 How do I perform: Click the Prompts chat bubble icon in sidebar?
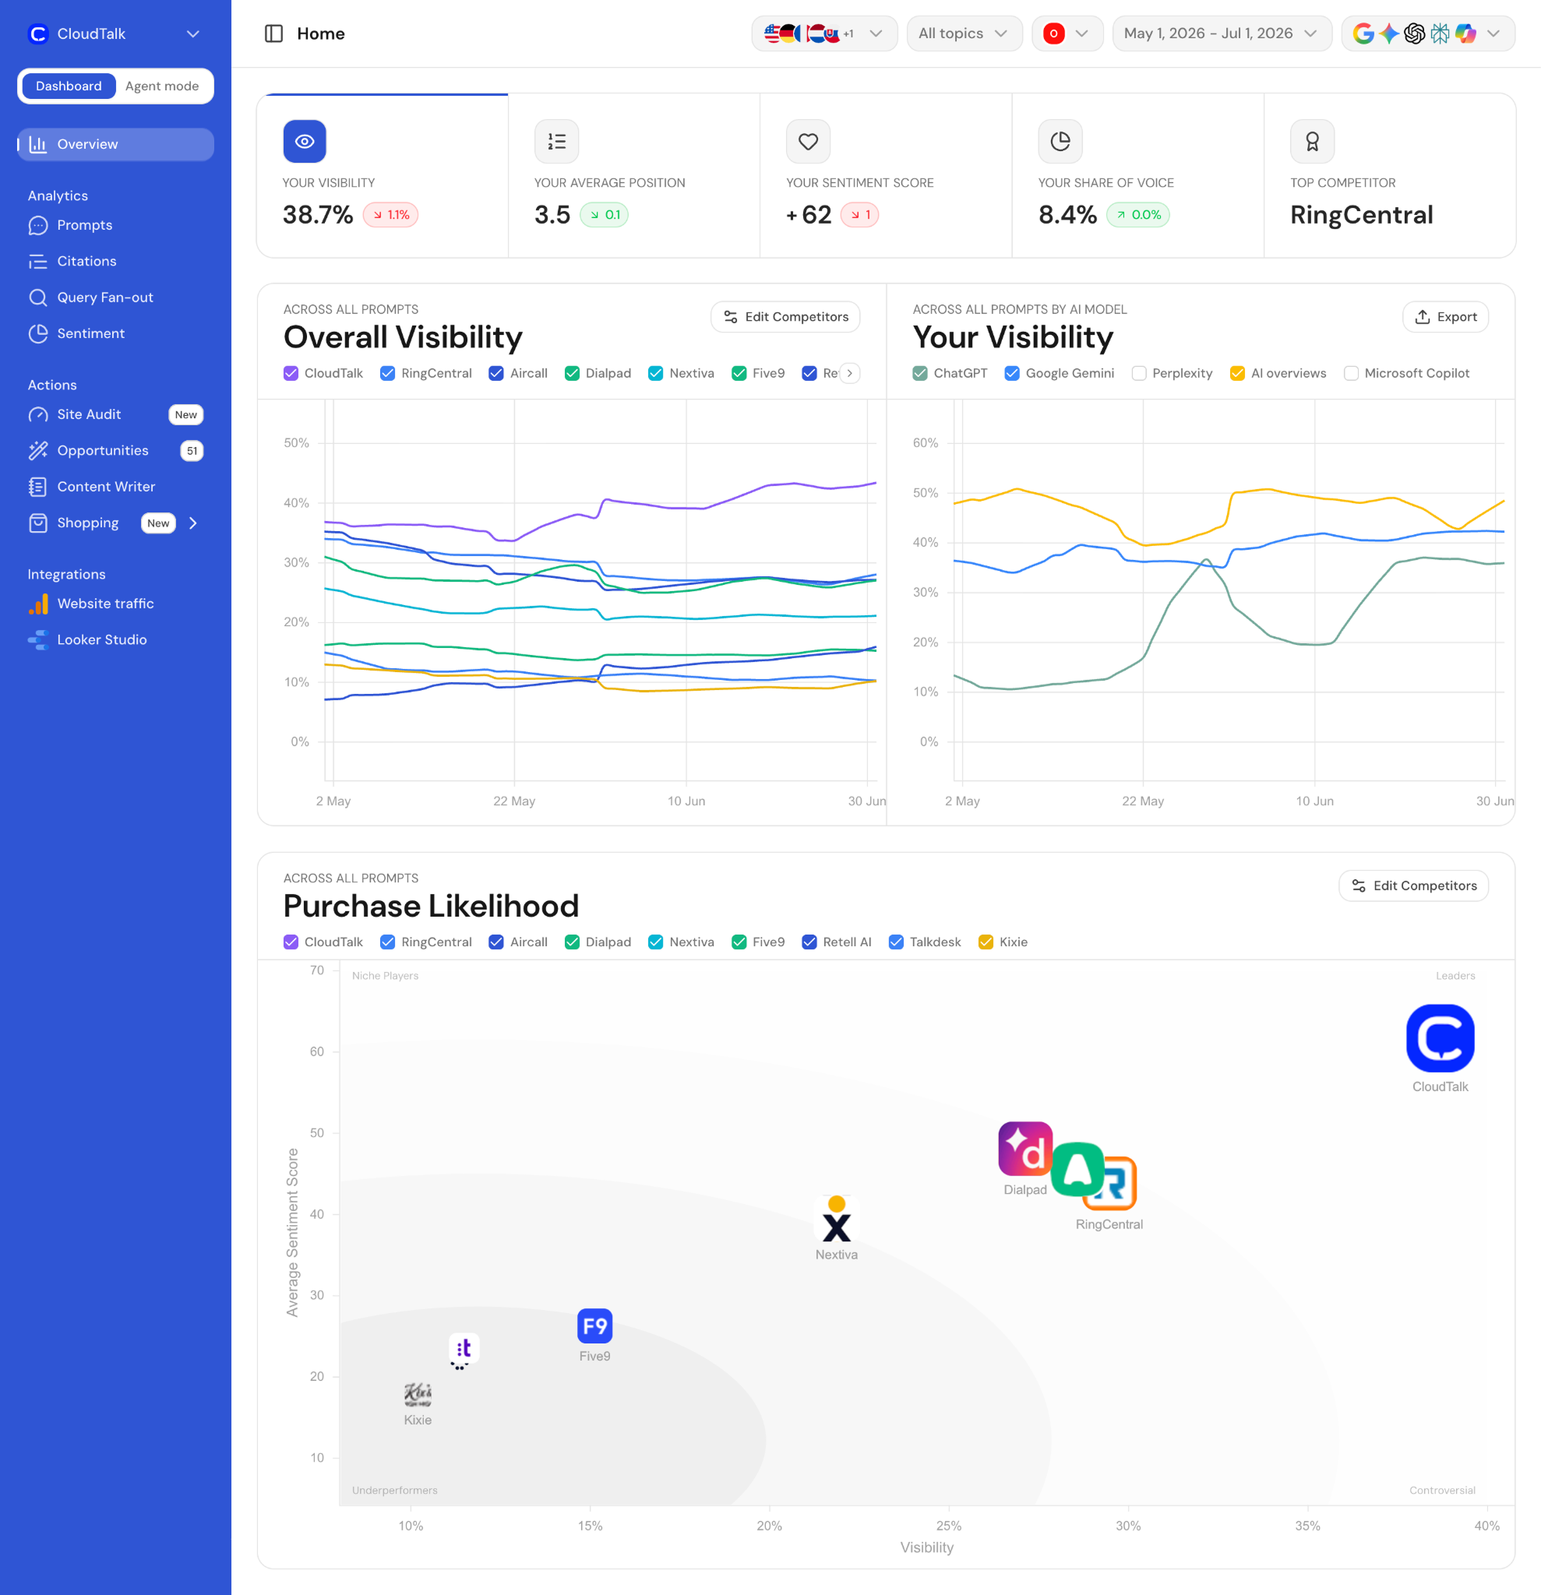tap(37, 225)
